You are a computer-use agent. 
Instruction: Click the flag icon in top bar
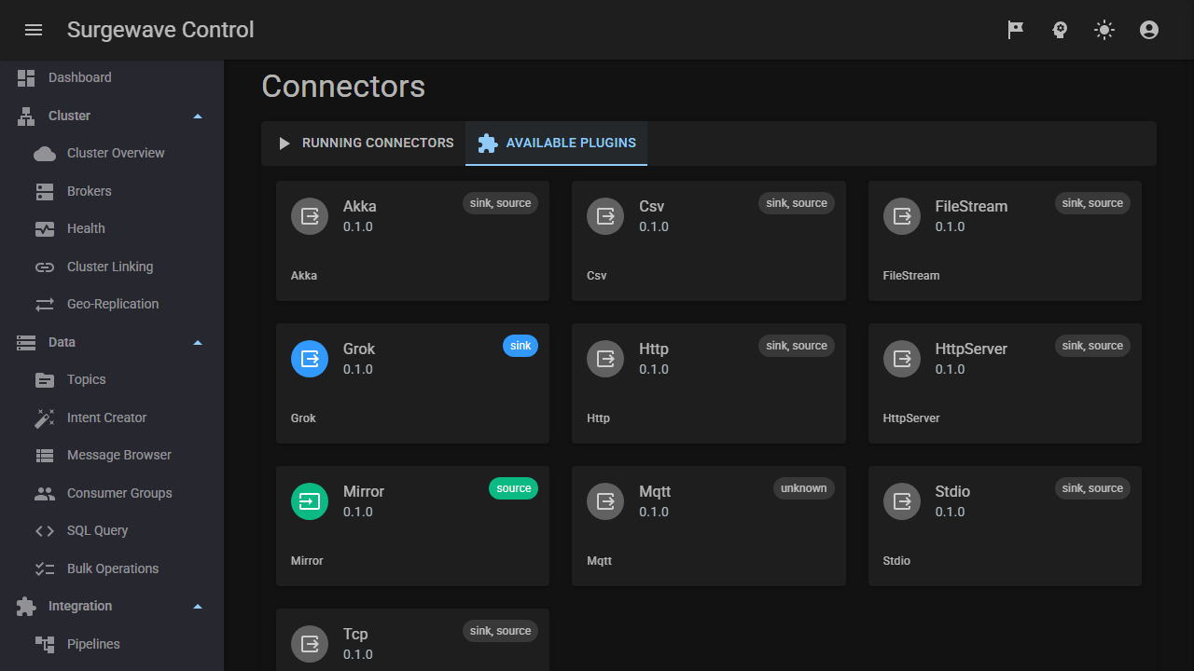(x=1016, y=30)
